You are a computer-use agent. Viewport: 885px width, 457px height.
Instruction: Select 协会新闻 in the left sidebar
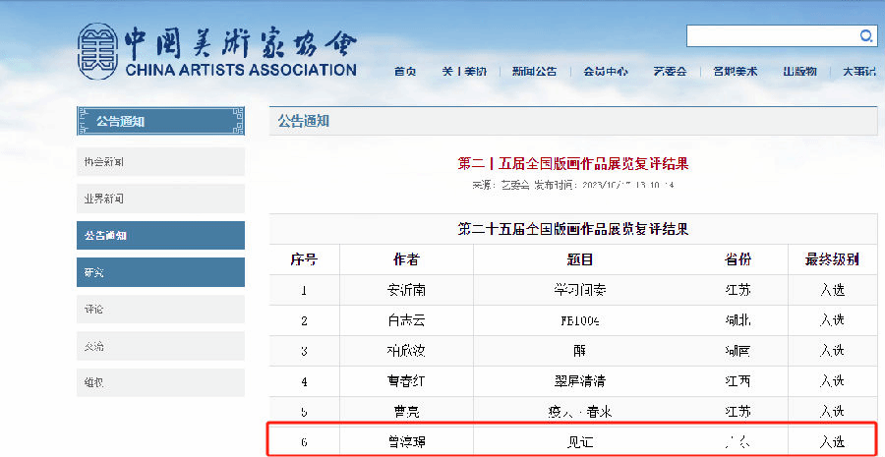point(160,161)
